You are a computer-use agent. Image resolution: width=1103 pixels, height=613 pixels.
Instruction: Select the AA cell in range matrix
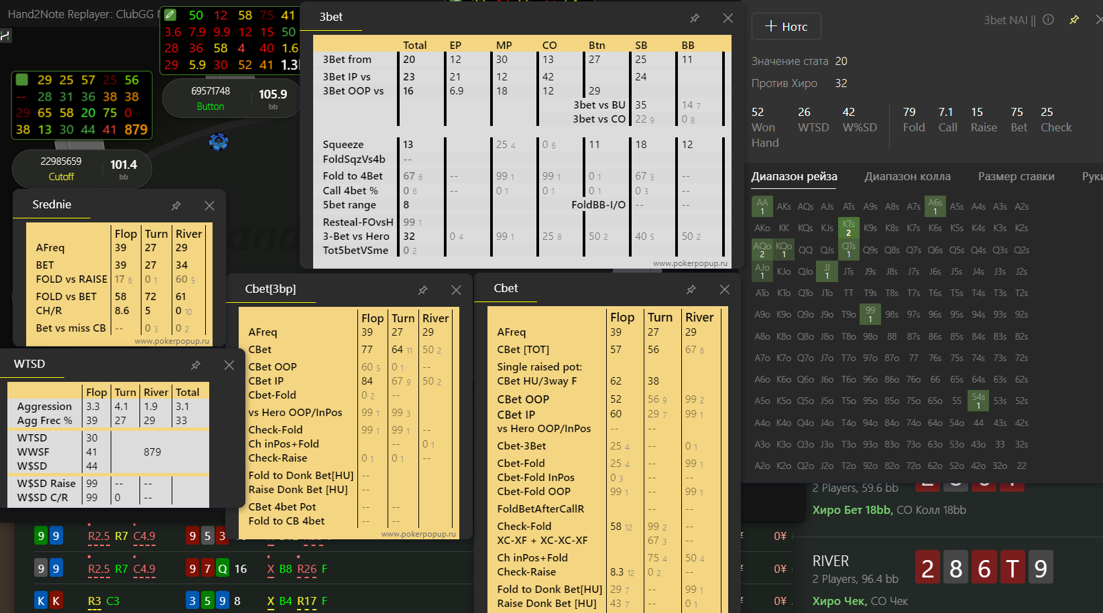[x=762, y=206]
